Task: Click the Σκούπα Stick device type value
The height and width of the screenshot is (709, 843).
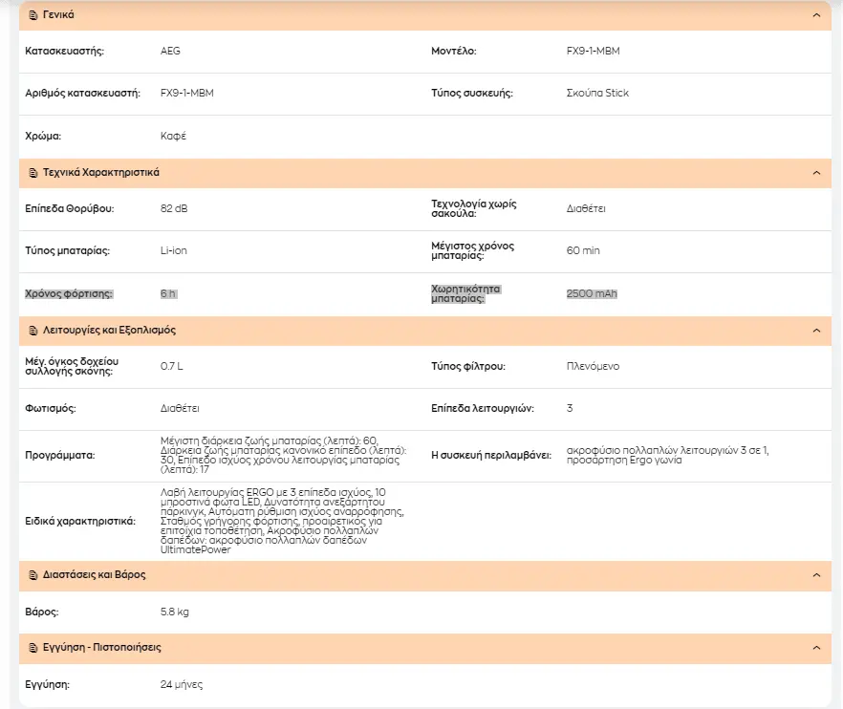Action: pyautogui.click(x=597, y=93)
